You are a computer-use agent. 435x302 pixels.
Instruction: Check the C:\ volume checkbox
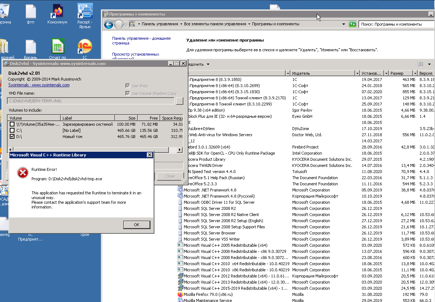click(12, 130)
